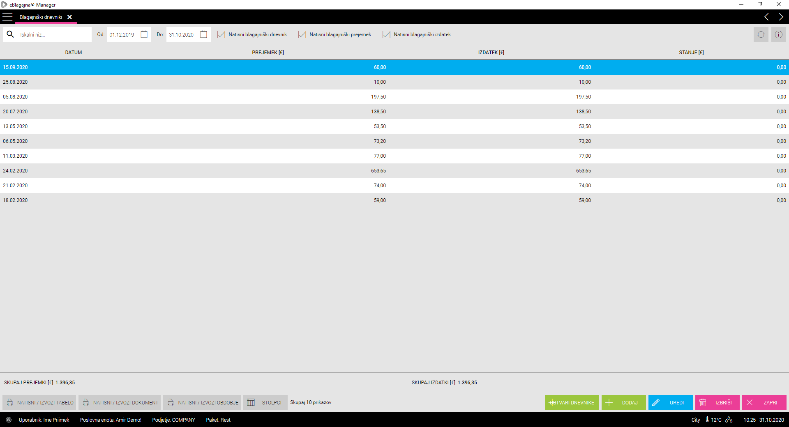Image resolution: width=789 pixels, height=427 pixels.
Task: Select the 11.03.2020 row
Action: [x=394, y=156]
